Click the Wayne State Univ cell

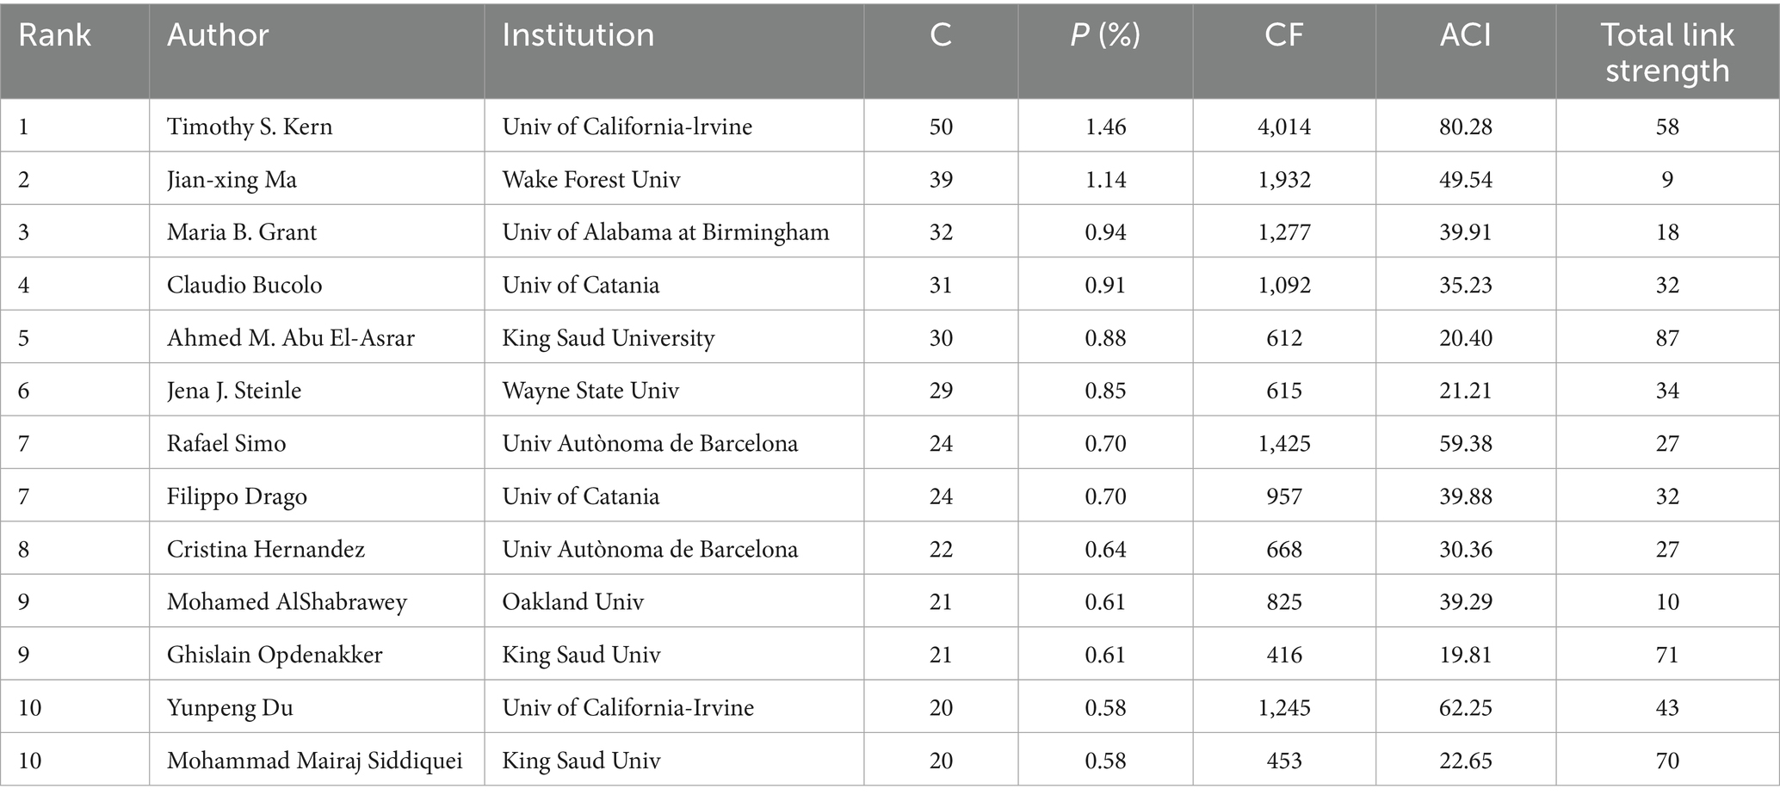tap(590, 391)
